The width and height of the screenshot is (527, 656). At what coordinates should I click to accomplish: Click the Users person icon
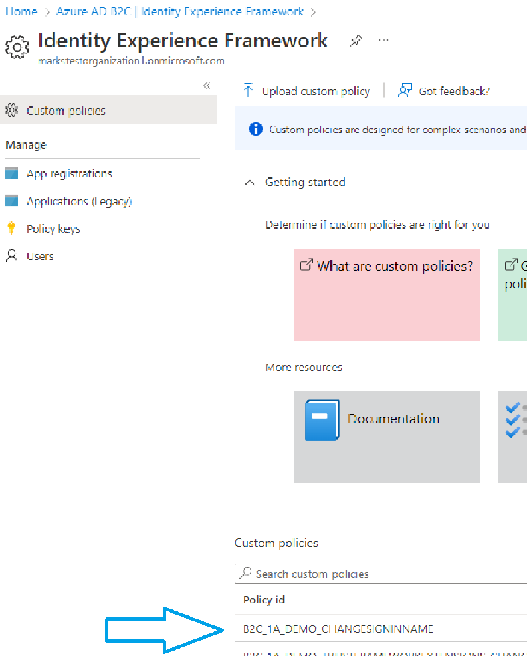pos(12,256)
